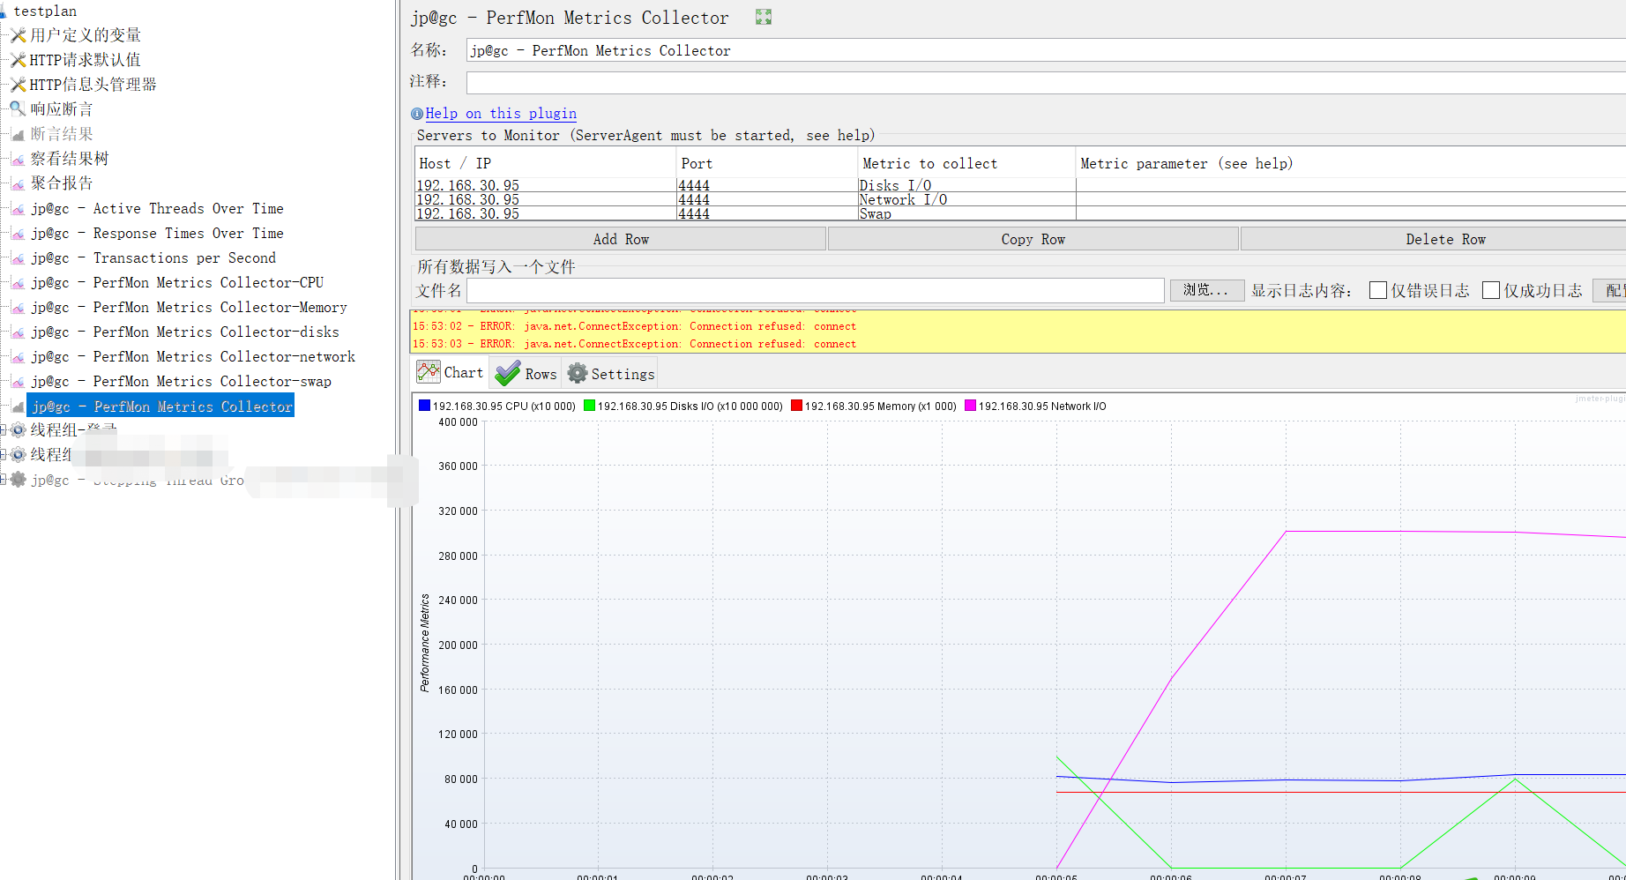This screenshot has height=880, width=1626.
Task: Click the 文件名 filename input field
Action: click(816, 290)
